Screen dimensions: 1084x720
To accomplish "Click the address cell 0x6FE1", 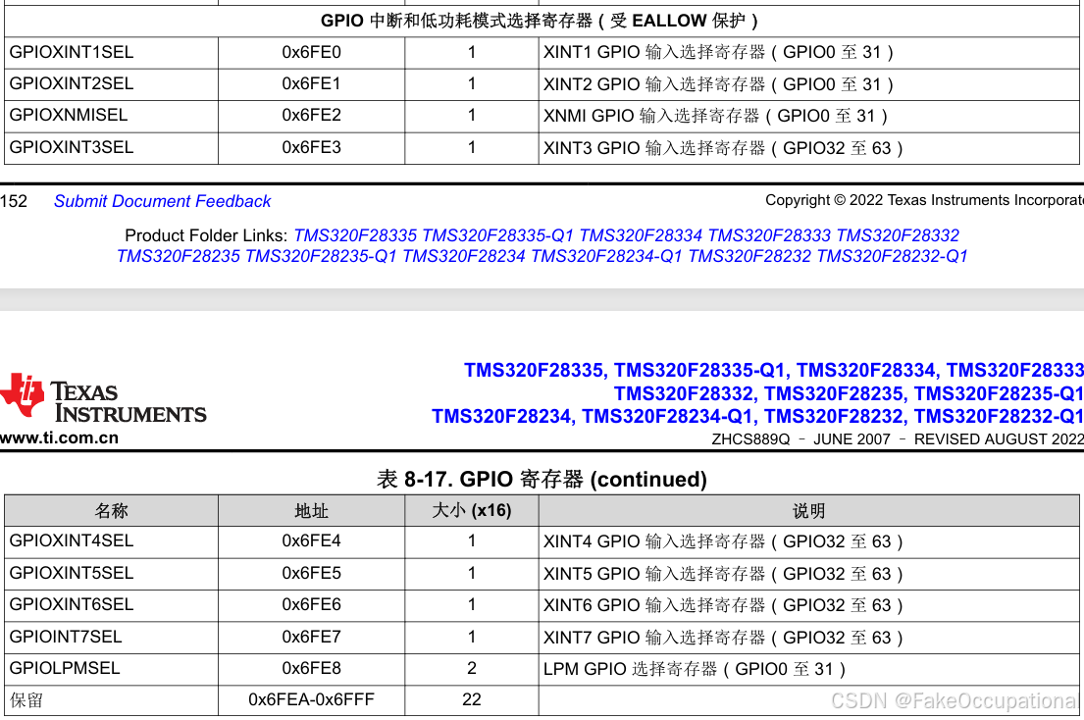I will pos(311,84).
